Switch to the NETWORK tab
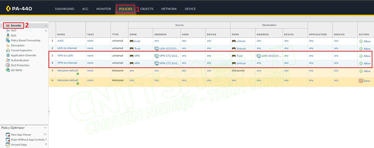 tap(169, 9)
